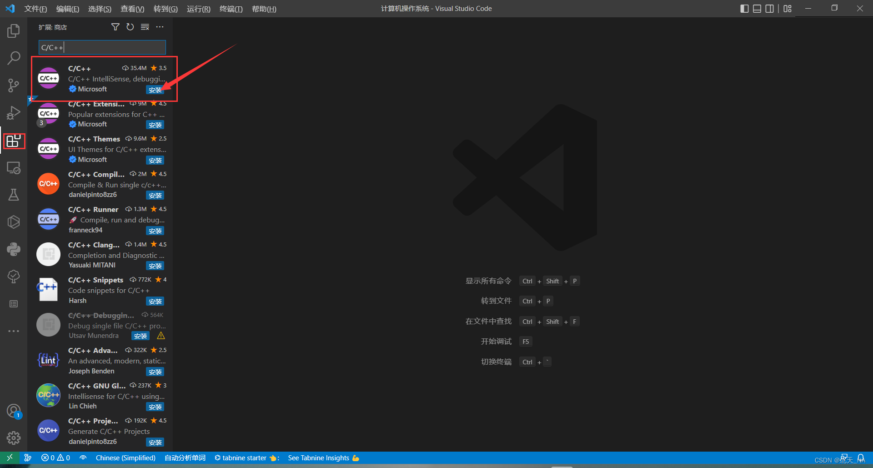
Task: Open the 文件(F) menu
Action: tap(35, 9)
